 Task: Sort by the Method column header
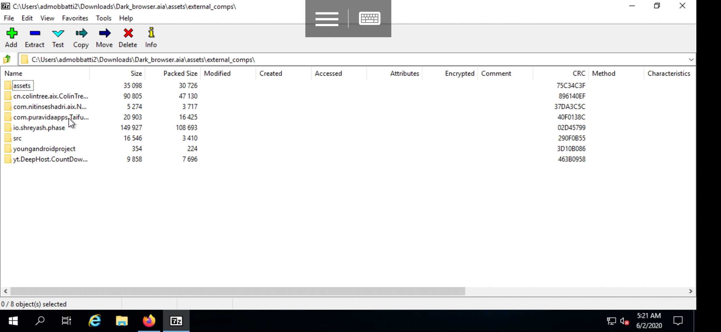click(x=616, y=73)
